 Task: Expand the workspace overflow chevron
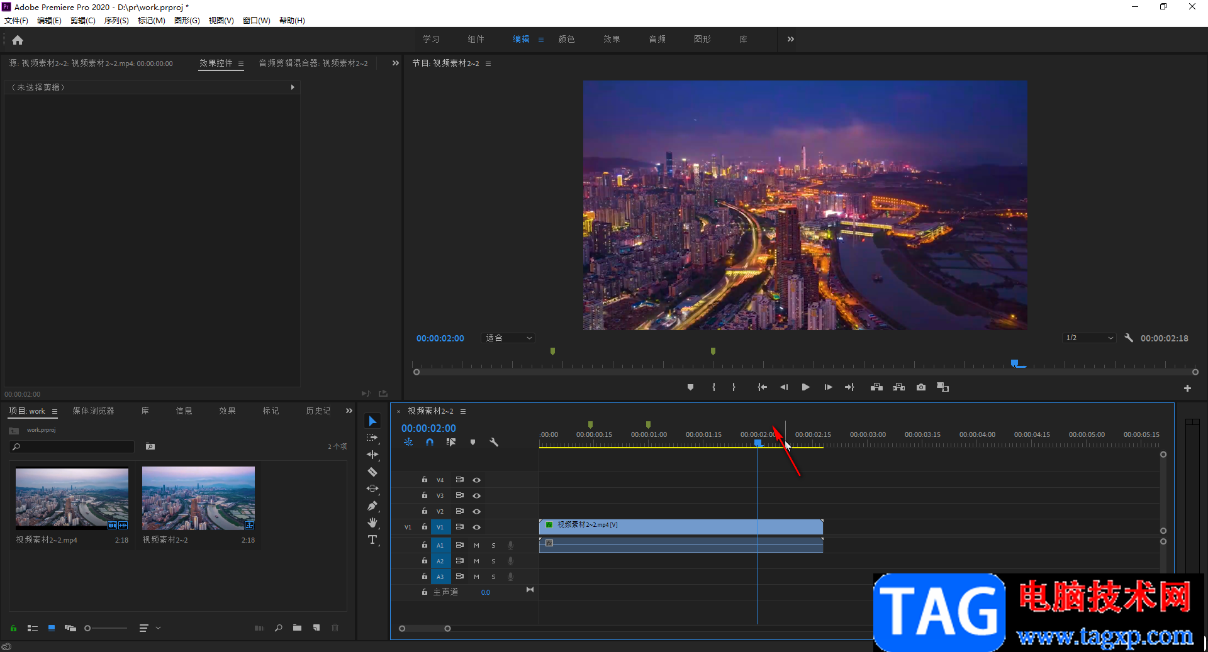pos(791,39)
